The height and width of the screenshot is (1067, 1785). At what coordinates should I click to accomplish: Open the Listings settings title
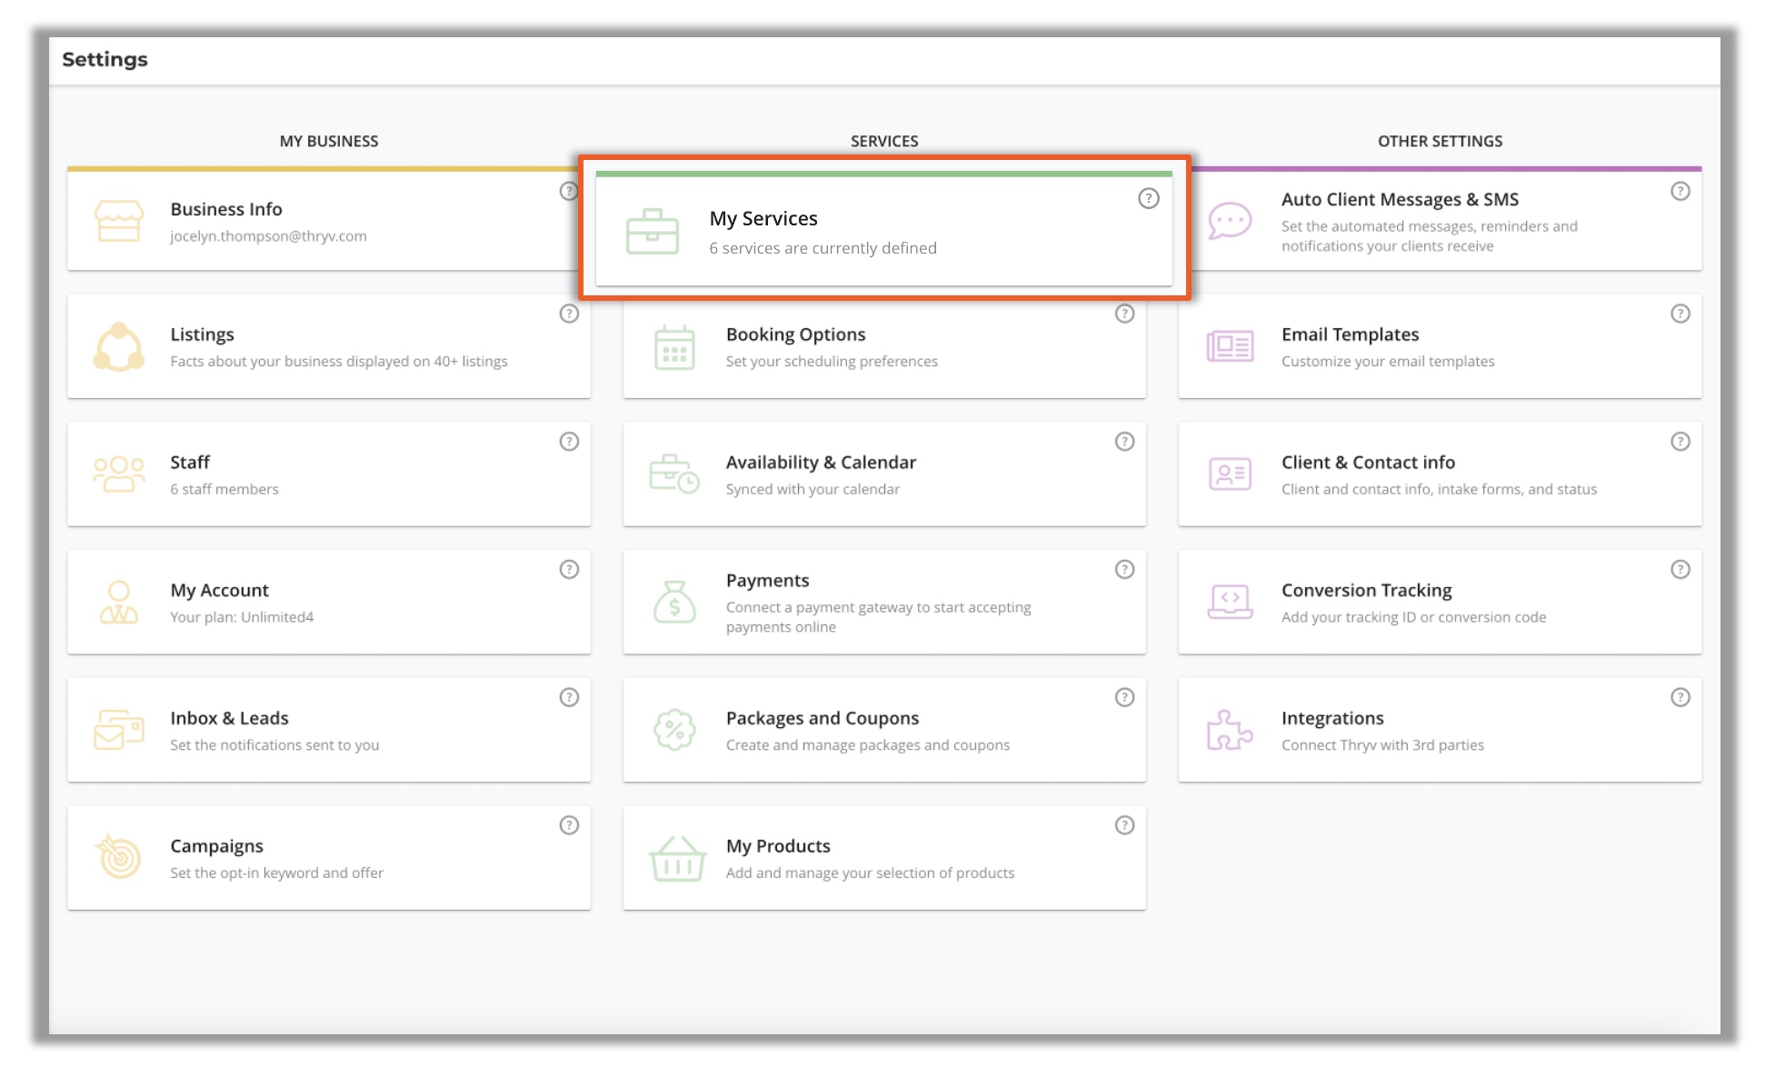[x=202, y=334]
